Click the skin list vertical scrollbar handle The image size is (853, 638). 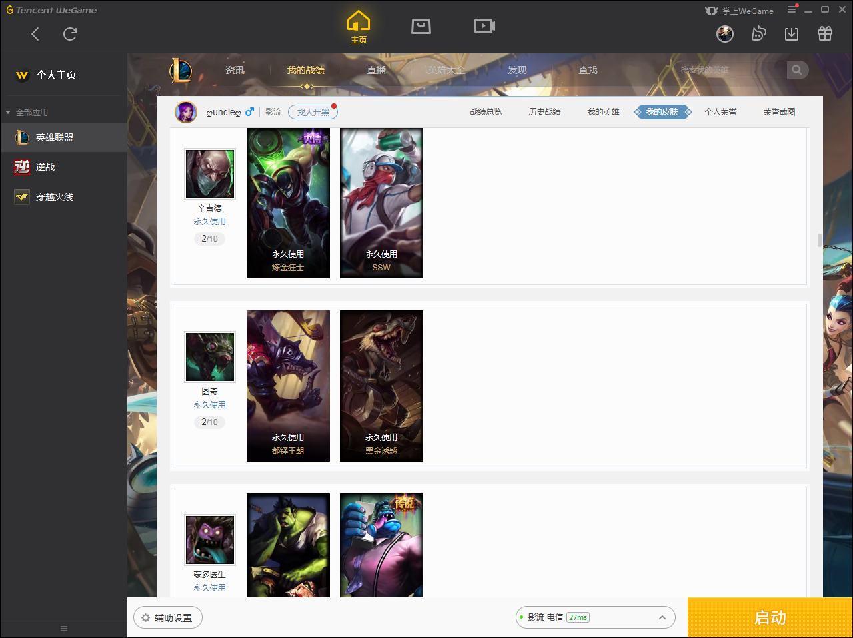pos(820,240)
